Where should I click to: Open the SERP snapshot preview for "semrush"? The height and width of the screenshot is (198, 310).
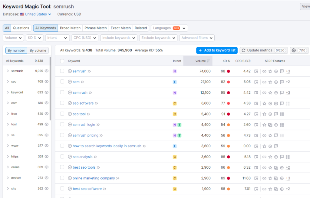click(x=256, y=71)
